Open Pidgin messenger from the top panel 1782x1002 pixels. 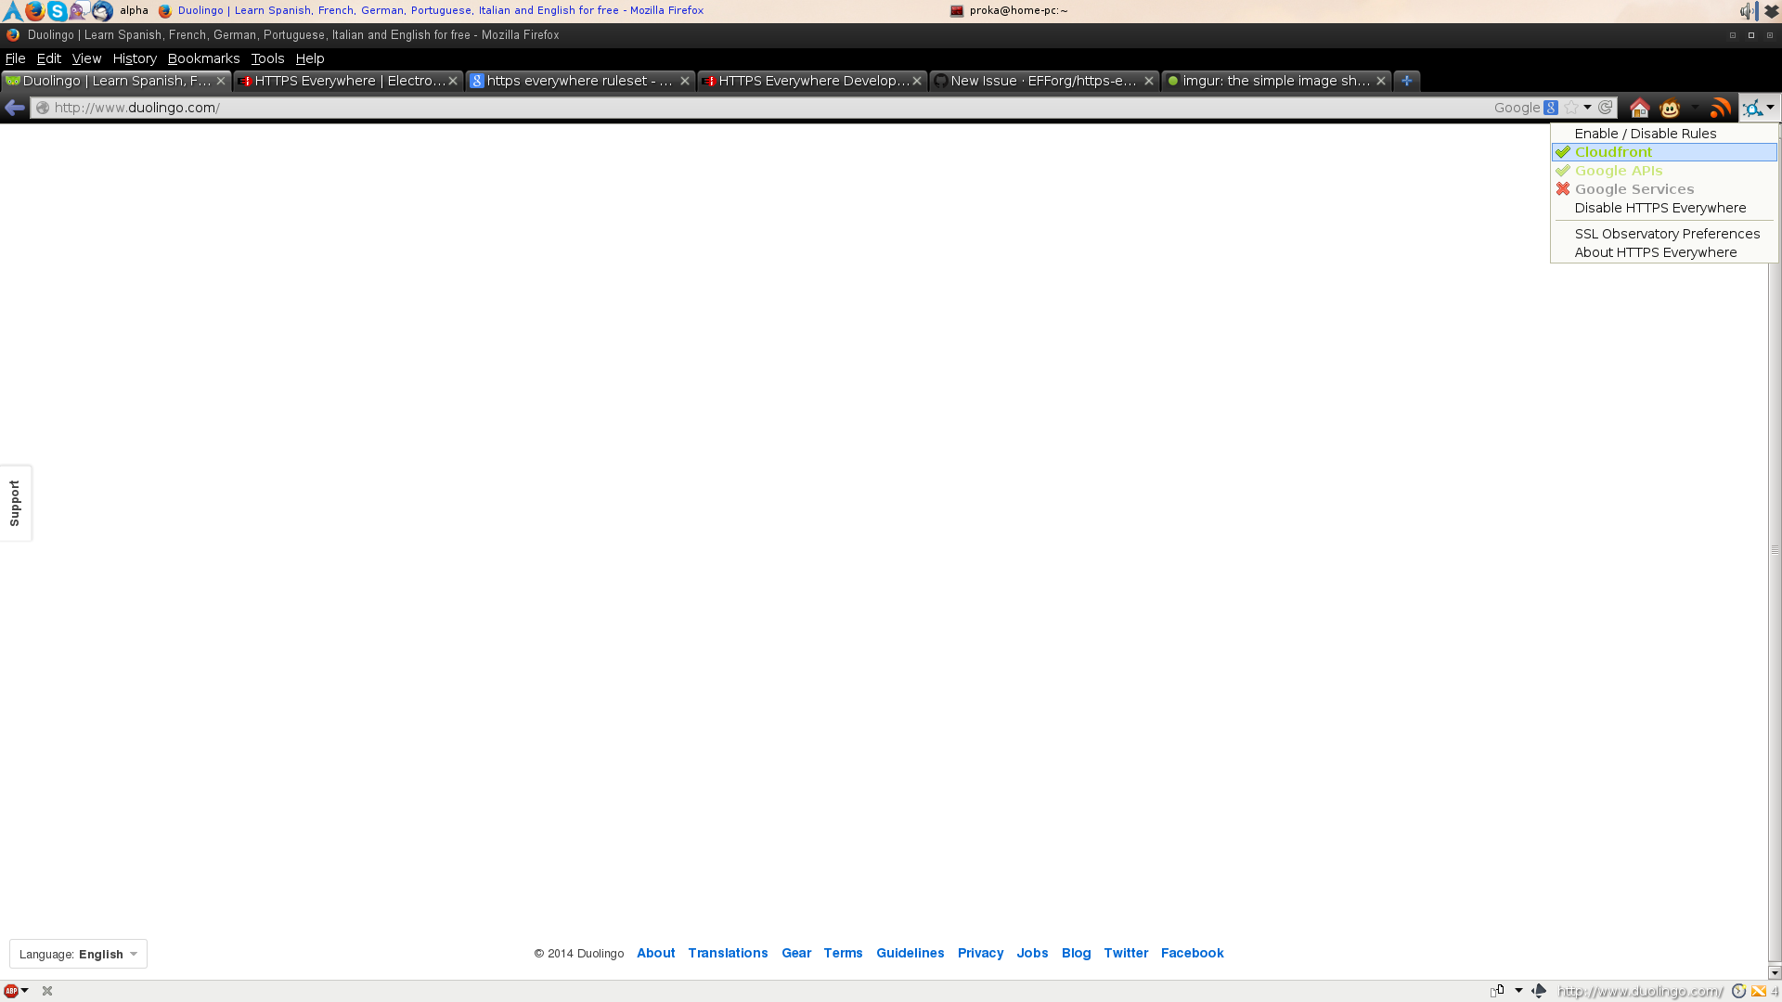[79, 11]
